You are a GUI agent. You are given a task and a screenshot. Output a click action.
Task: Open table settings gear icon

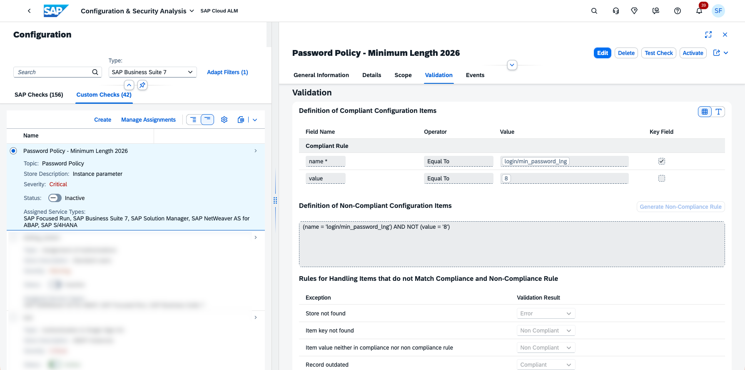pos(224,120)
